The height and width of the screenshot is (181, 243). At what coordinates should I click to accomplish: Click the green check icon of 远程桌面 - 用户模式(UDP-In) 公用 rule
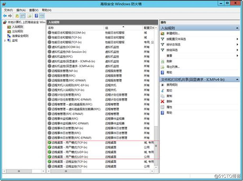[x=49, y=157]
